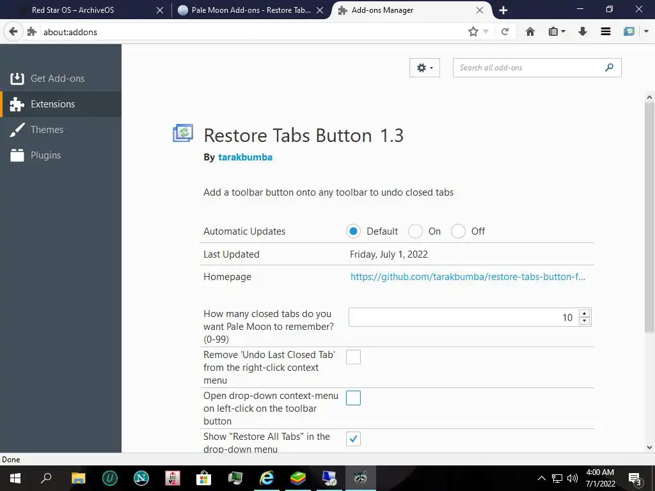
Task: Open the downloads arrow panel
Action: tap(583, 32)
